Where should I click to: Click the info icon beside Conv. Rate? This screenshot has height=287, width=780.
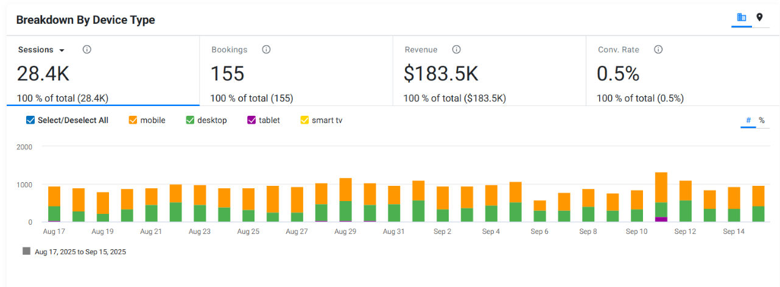click(658, 49)
